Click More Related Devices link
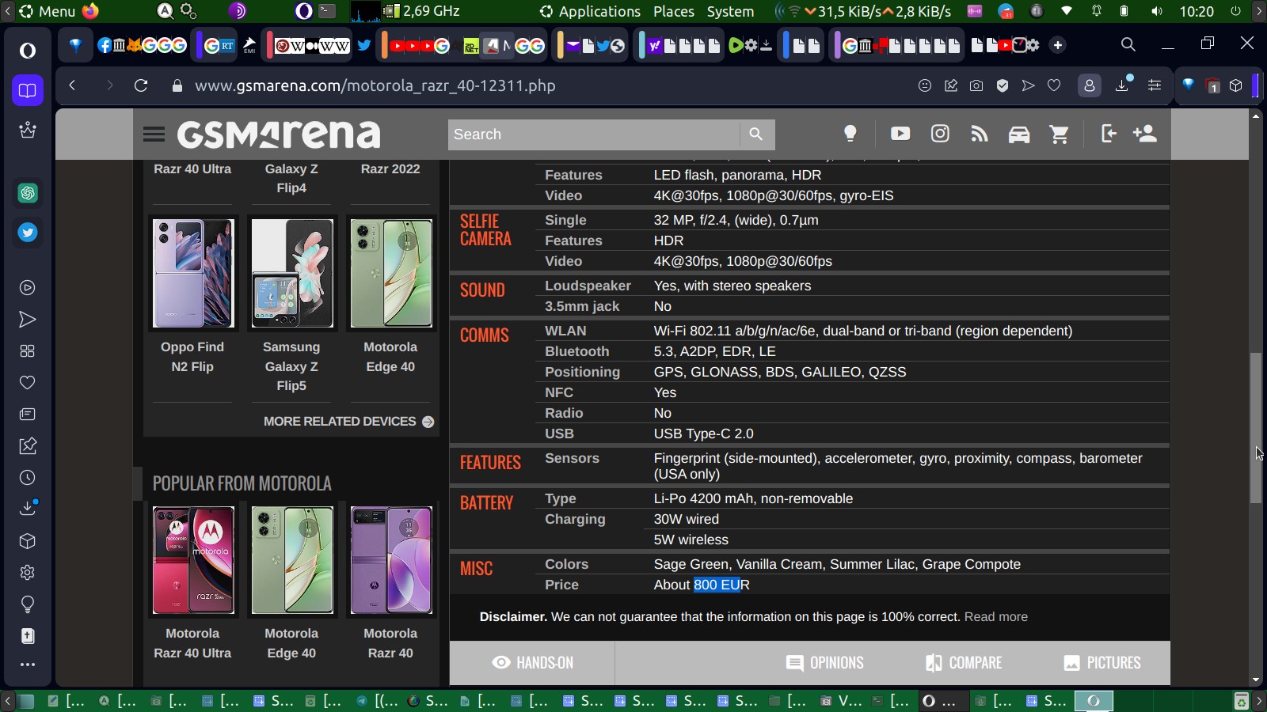1267x712 pixels. click(348, 422)
